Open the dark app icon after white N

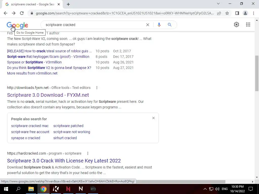coord(93,189)
